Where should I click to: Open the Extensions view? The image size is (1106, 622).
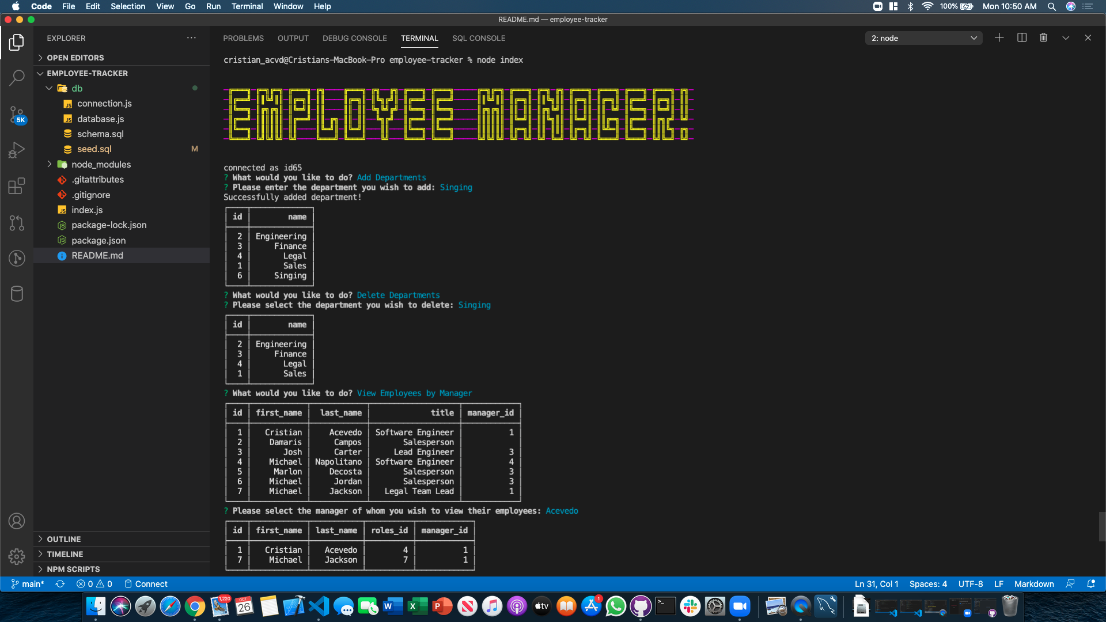(x=17, y=186)
